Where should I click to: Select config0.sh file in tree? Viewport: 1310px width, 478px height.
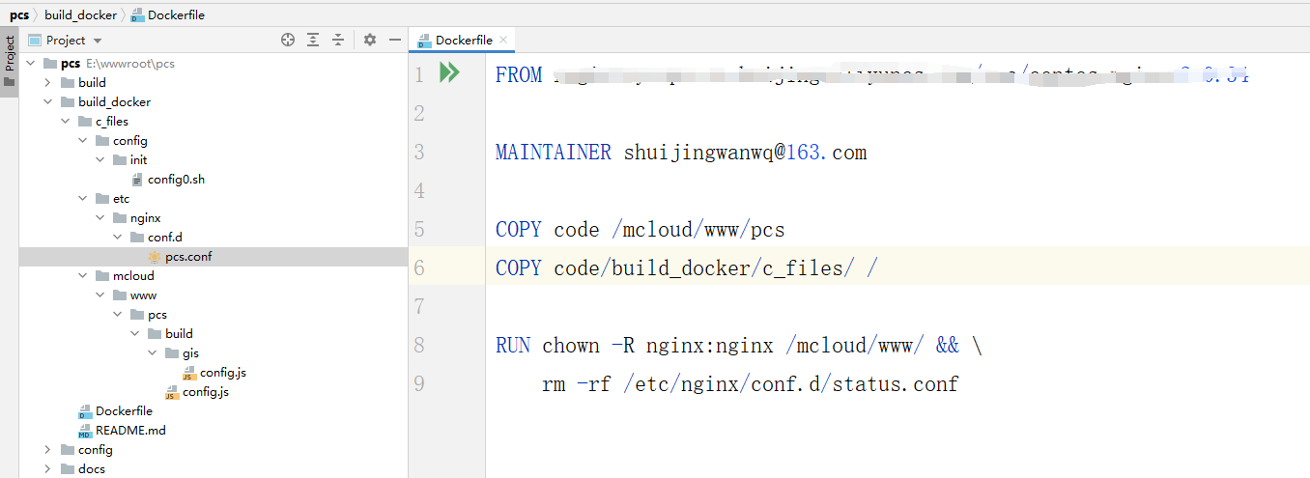pyautogui.click(x=176, y=180)
